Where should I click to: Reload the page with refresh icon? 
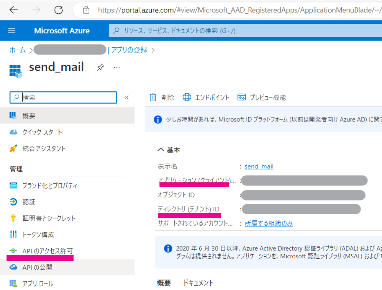(59, 10)
